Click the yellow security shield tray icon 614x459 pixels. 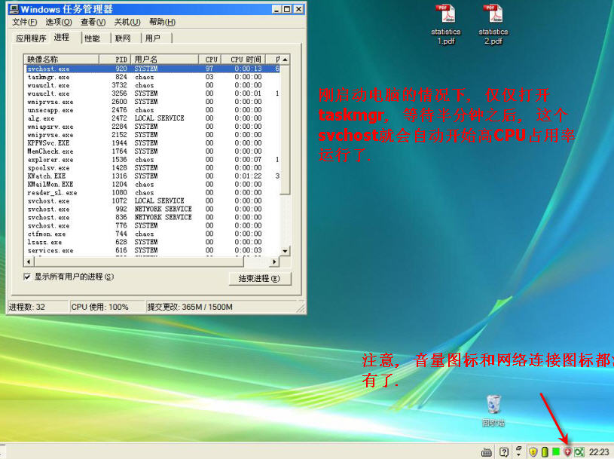(533, 452)
